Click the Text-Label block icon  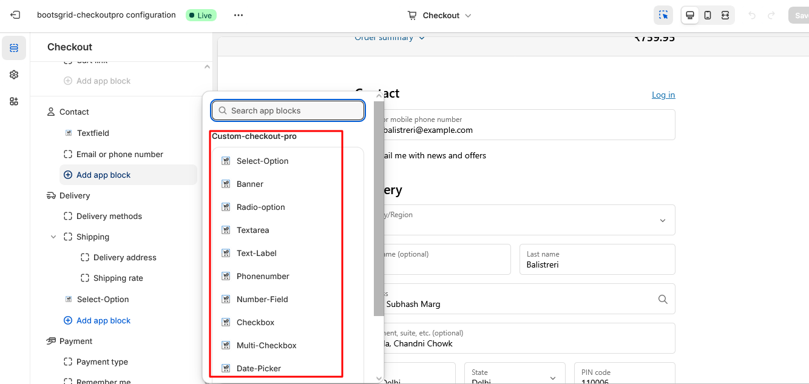226,253
